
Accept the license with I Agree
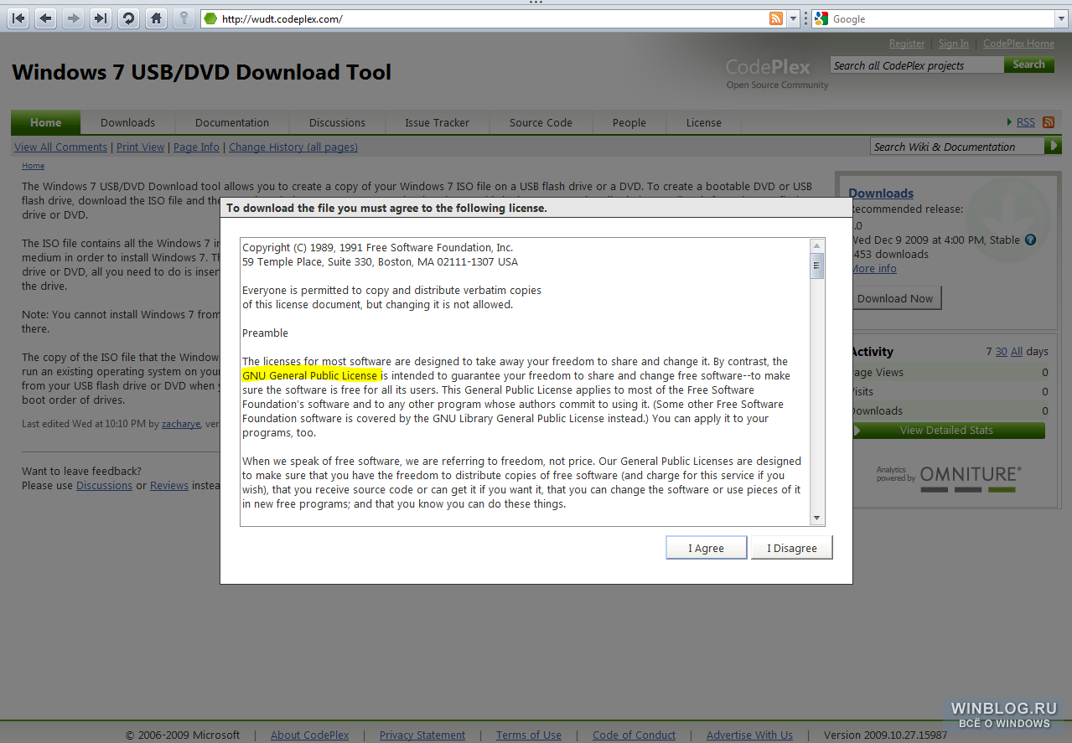(706, 548)
